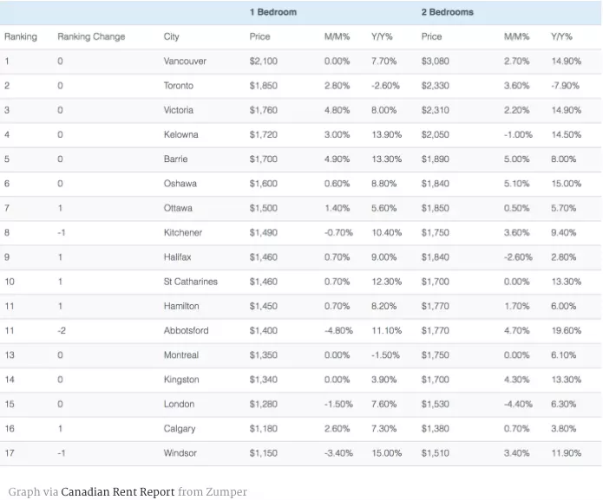The height and width of the screenshot is (500, 603).
Task: Click the Abbotsford city cell
Action: tap(187, 331)
